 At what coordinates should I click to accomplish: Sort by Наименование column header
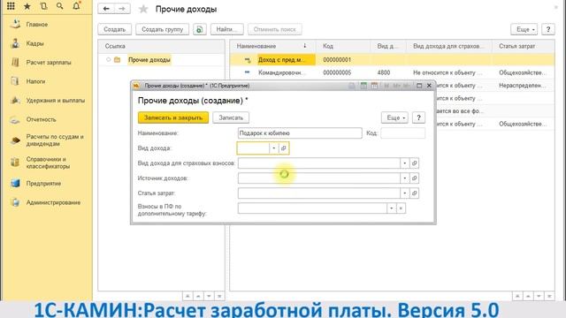(x=272, y=46)
